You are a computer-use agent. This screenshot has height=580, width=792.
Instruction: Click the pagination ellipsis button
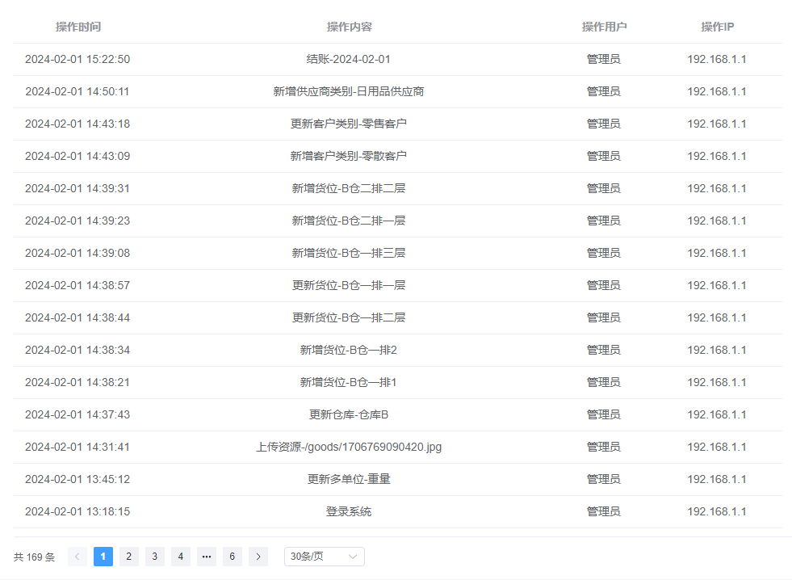[207, 557]
